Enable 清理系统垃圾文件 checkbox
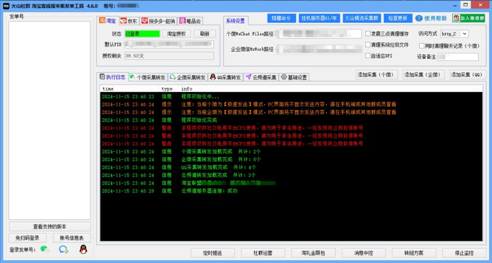Viewport: 492px width, 263px height. pyautogui.click(x=368, y=45)
